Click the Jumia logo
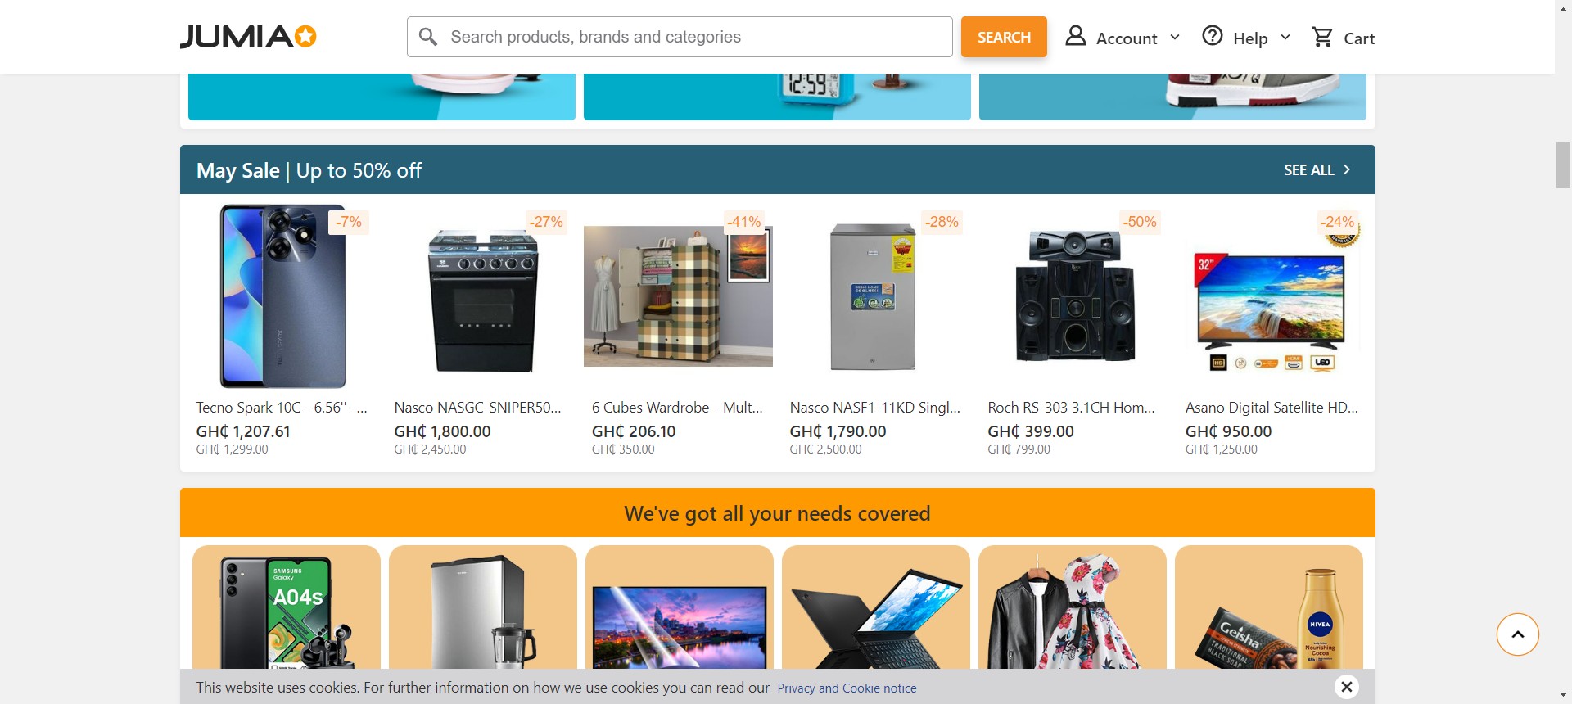The image size is (1572, 704). point(248,37)
